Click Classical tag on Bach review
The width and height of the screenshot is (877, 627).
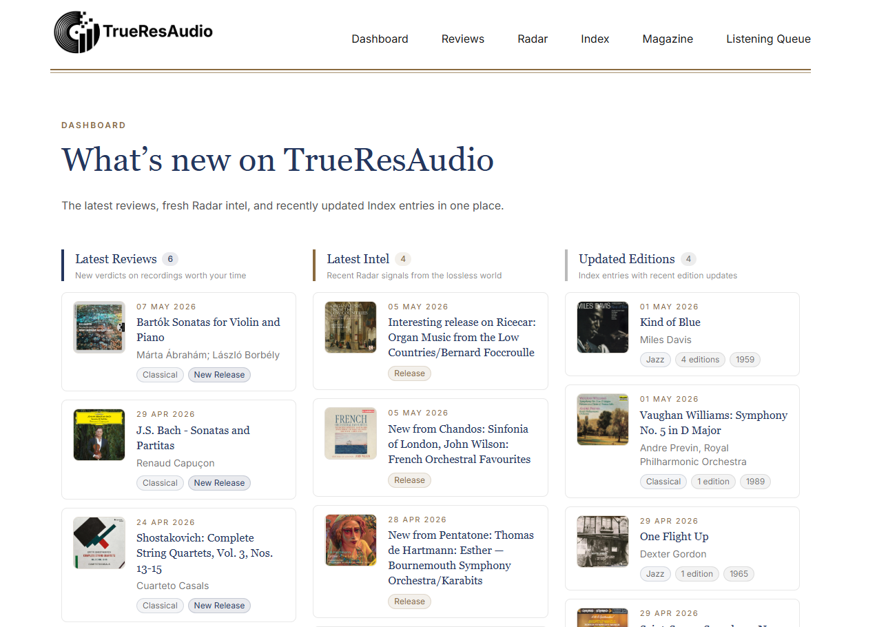pos(160,483)
